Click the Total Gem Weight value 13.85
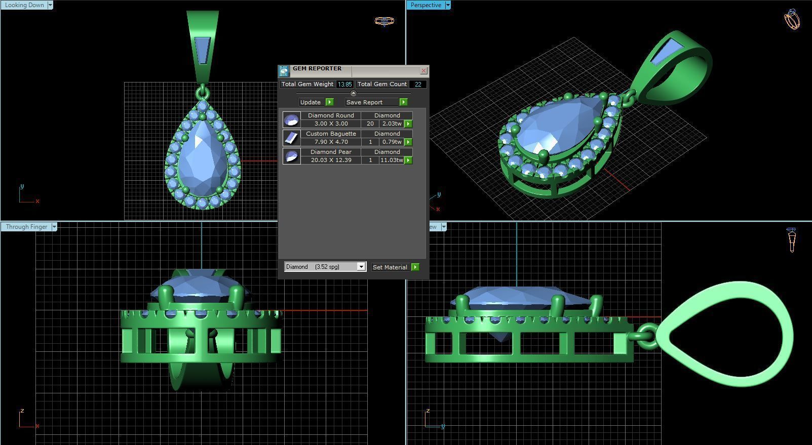 (x=344, y=85)
